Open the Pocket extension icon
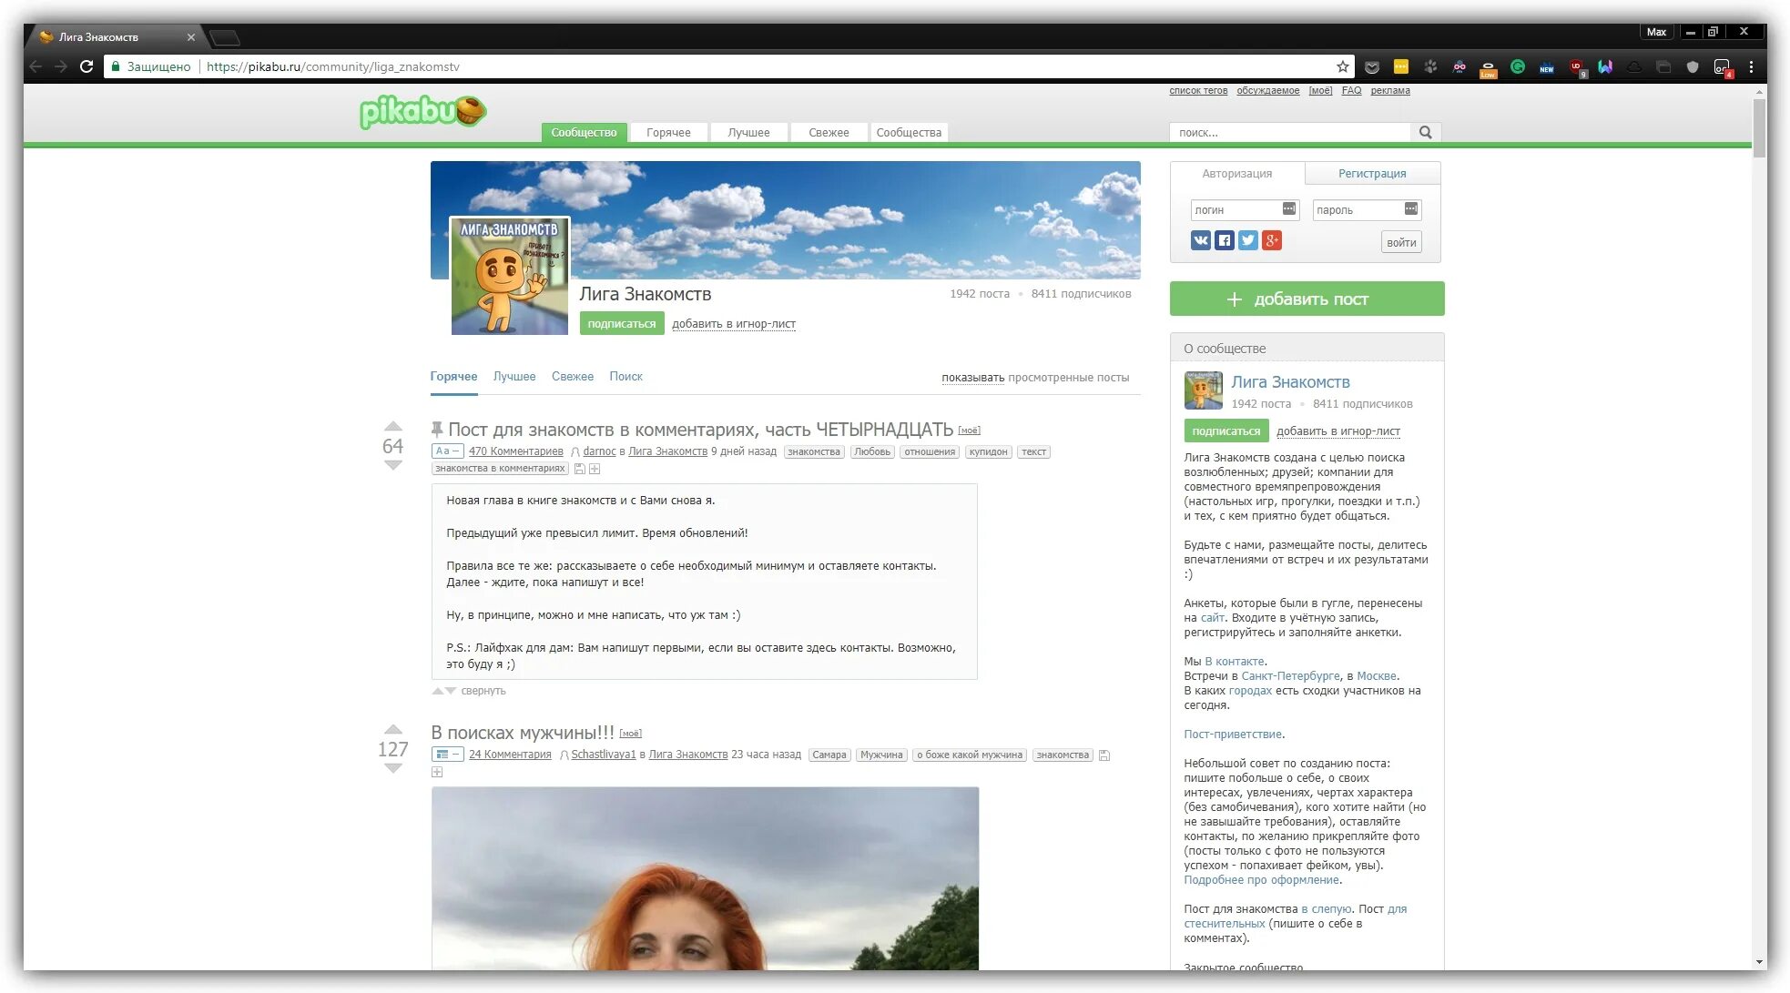 (1372, 66)
